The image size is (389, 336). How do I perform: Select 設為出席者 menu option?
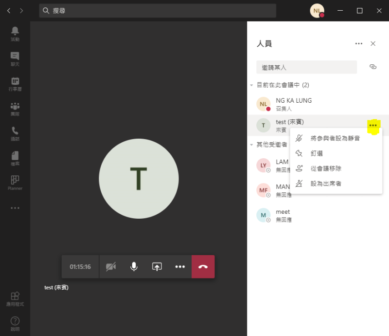[325, 184]
